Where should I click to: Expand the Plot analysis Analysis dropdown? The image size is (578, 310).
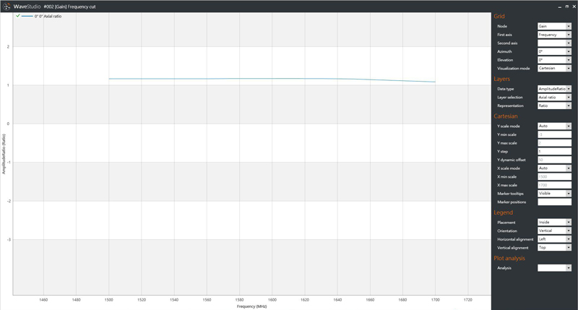click(554, 268)
